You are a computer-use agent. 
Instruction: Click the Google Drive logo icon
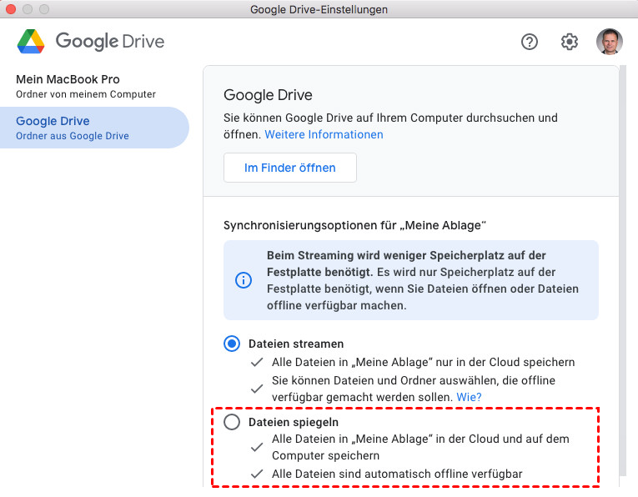click(x=31, y=42)
